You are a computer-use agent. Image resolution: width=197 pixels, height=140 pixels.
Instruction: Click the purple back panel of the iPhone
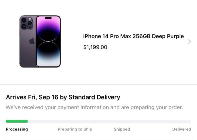coord(27,54)
